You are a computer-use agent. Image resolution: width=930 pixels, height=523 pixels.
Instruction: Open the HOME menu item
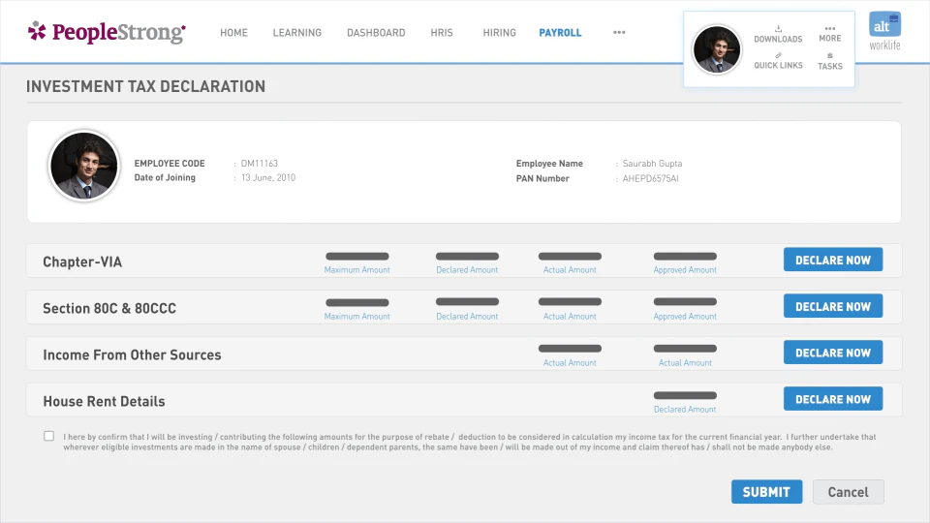point(233,33)
